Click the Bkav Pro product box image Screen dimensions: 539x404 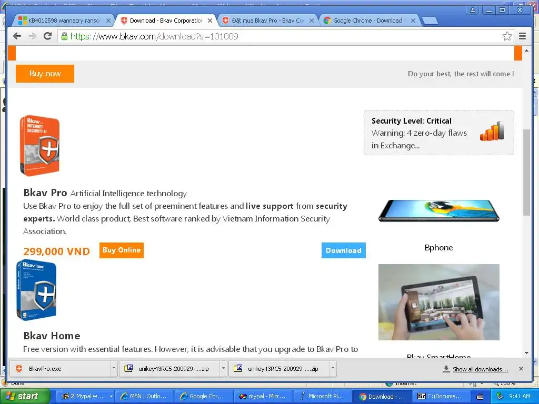click(39, 145)
